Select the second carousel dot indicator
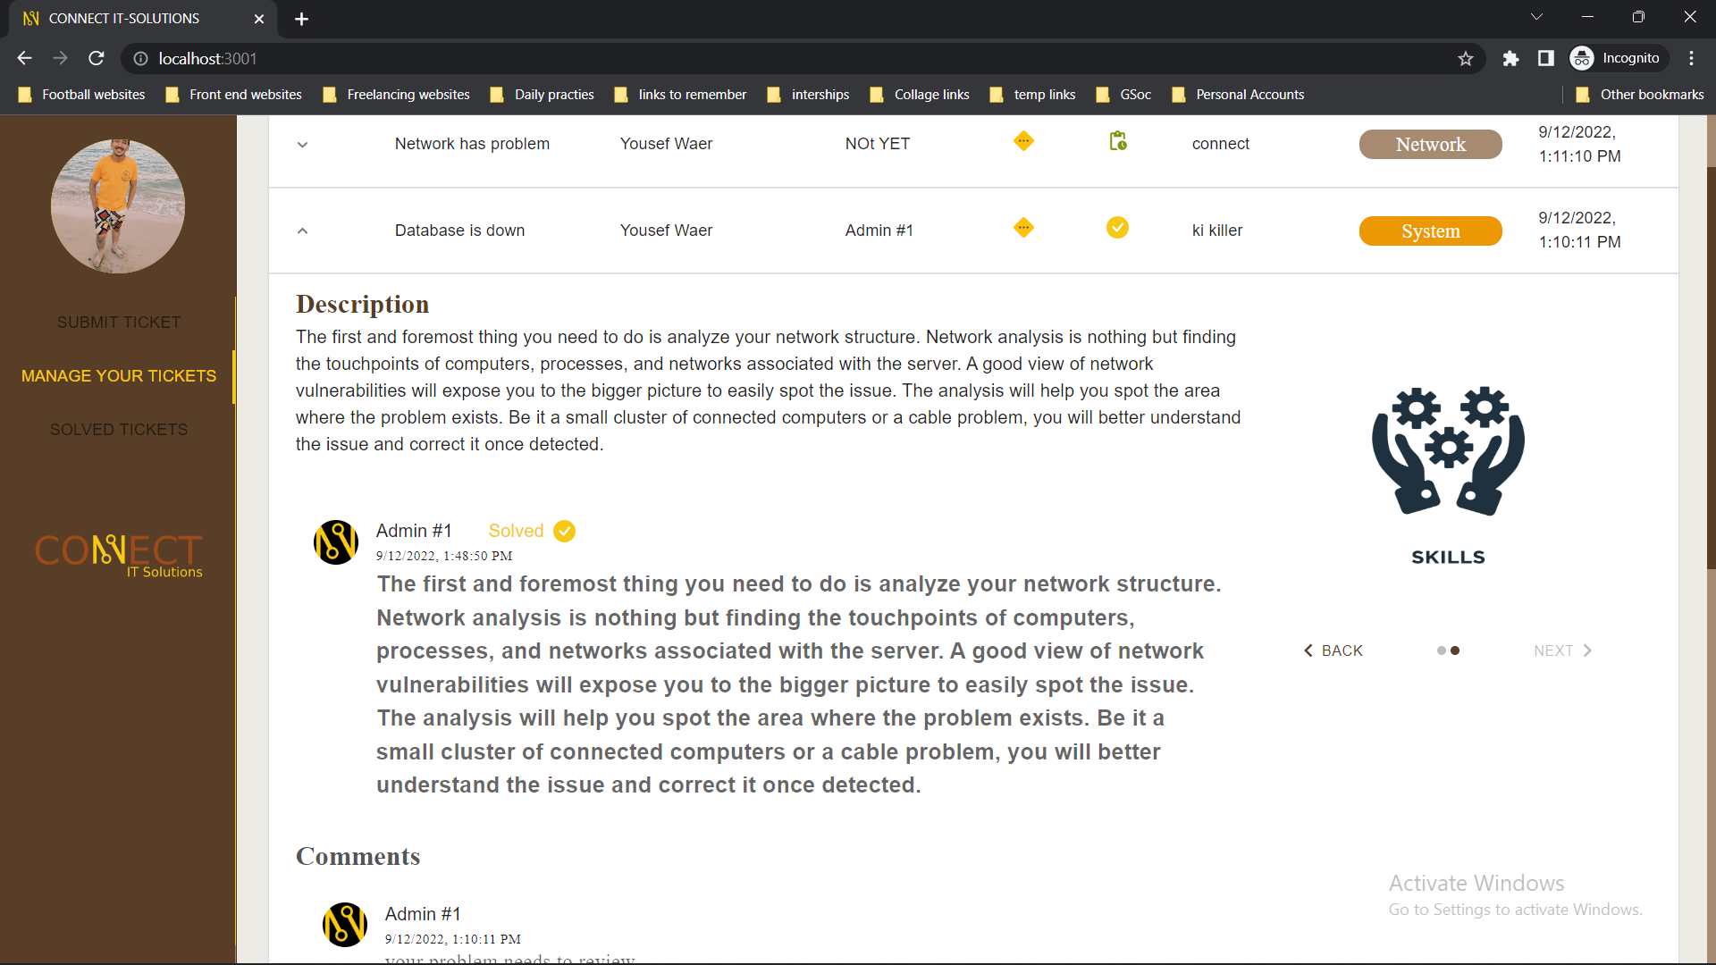Viewport: 1716px width, 965px height. coord(1455,650)
